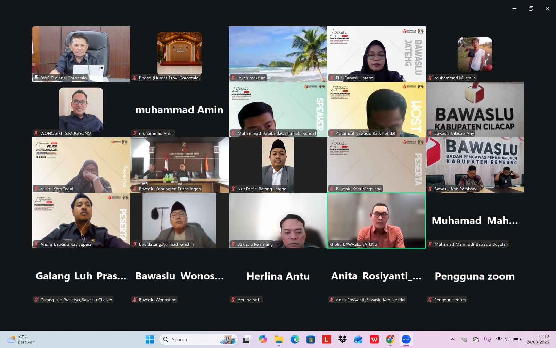Select Pitong (Humas Prov. Gorontalo) tile
This screenshot has height=348, width=556.
tap(179, 54)
